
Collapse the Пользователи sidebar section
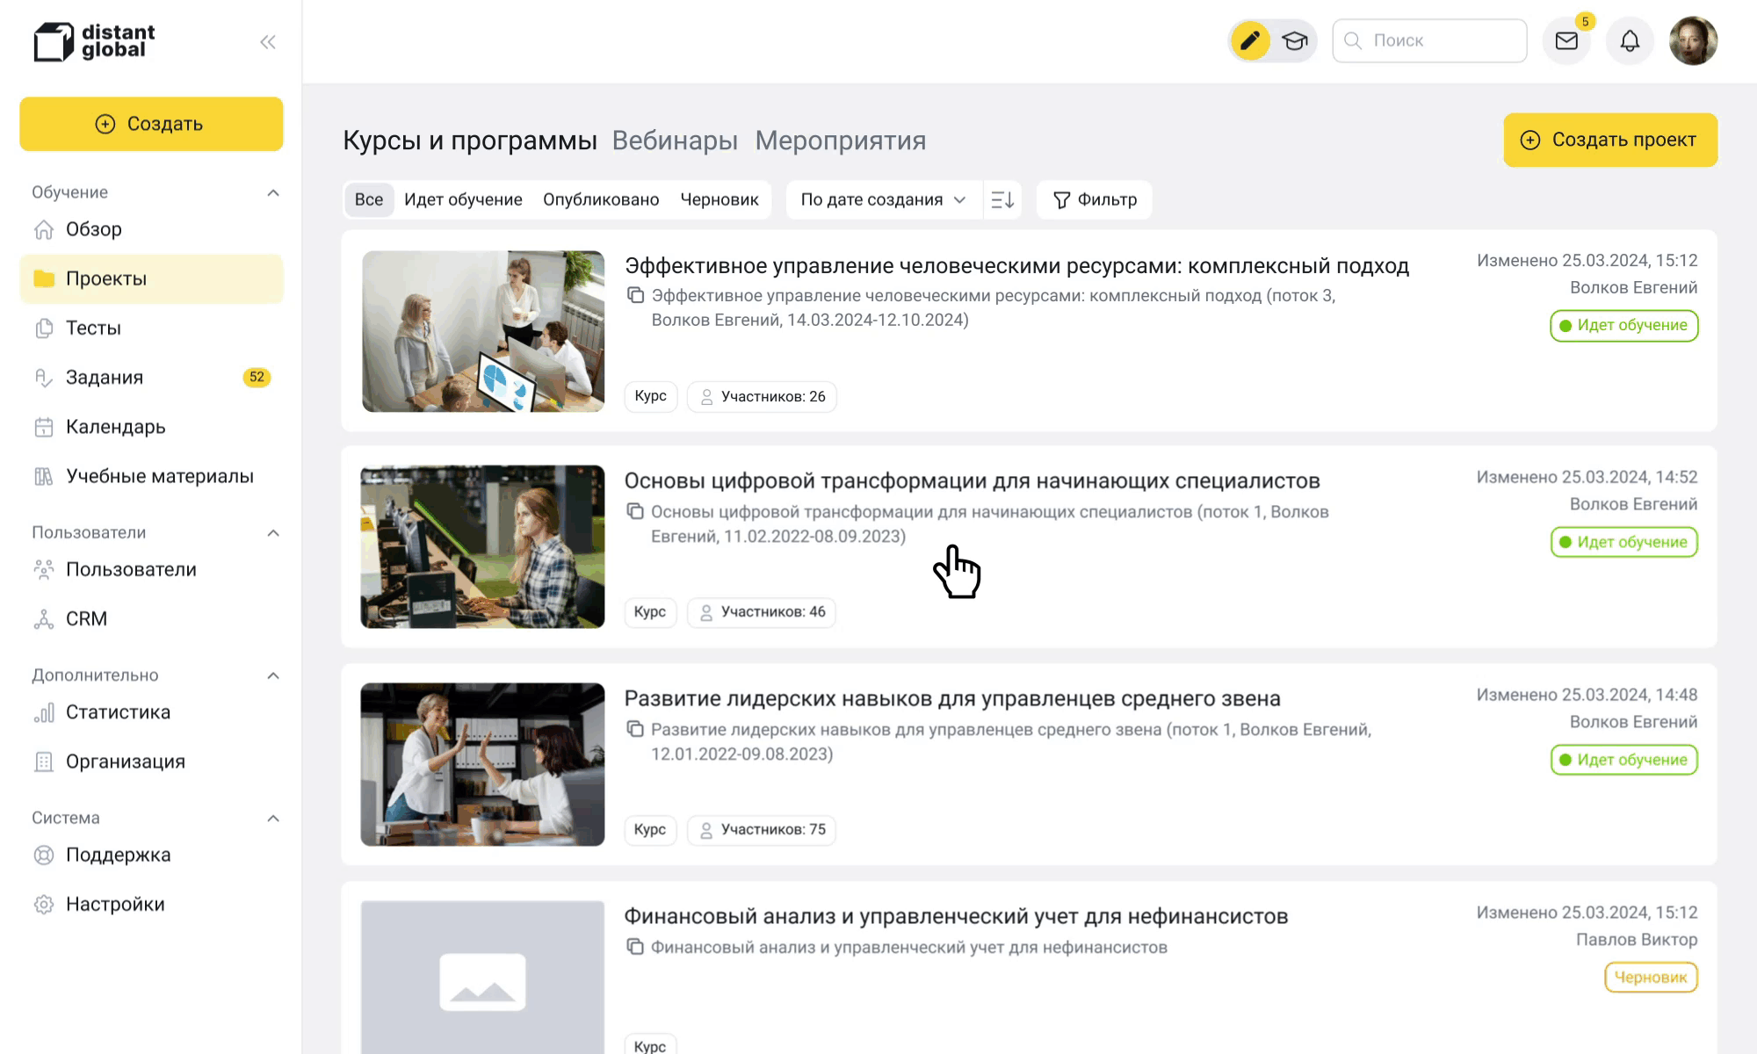point(273,533)
